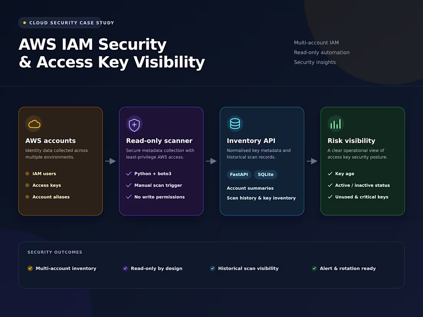The width and height of the screenshot is (423, 317).
Task: Click the Read-only scanner heading
Action: point(159,141)
